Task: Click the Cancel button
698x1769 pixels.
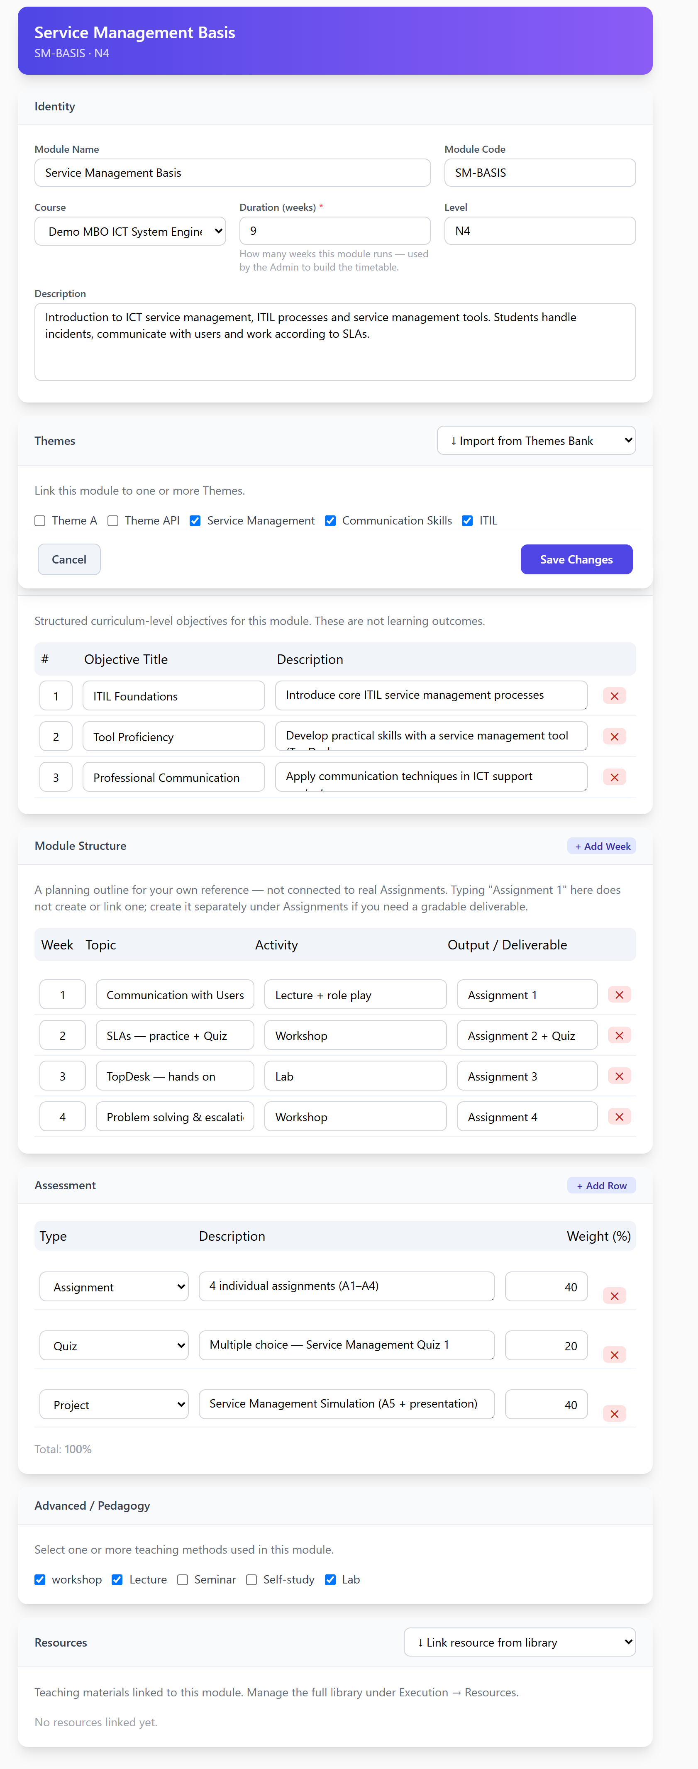Action: click(x=69, y=559)
